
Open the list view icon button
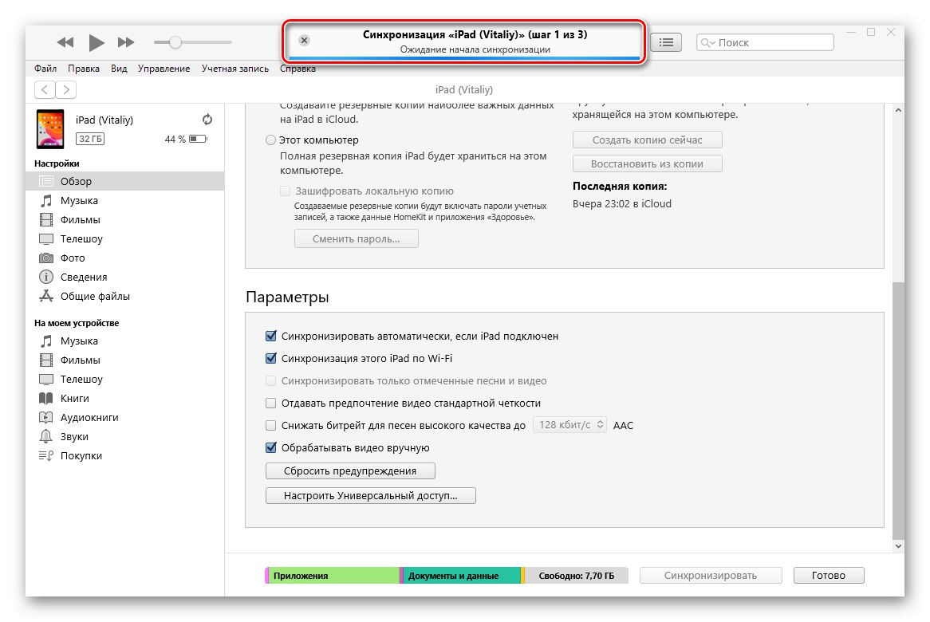666,42
